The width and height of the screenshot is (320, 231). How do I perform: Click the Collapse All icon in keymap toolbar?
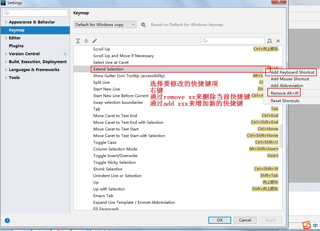click(86, 41)
